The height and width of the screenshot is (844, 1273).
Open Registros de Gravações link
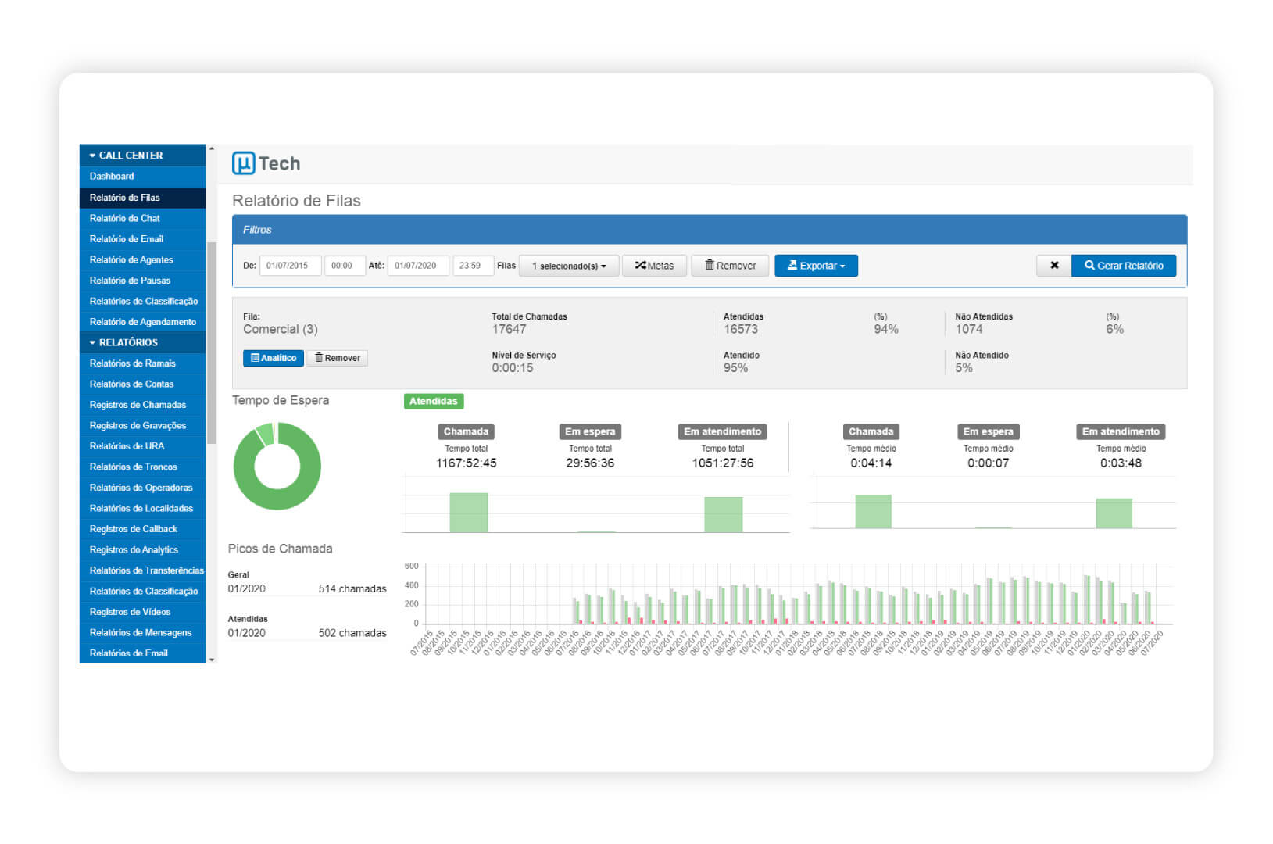point(138,425)
